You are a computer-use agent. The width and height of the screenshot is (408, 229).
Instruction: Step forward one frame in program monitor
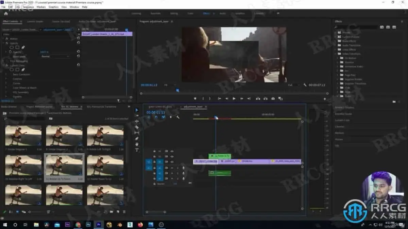[x=241, y=99]
